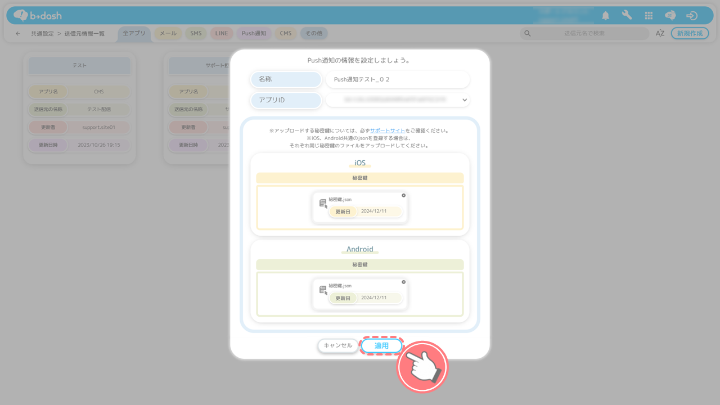Remove the iOS secret key file
720x405 pixels.
click(x=403, y=196)
